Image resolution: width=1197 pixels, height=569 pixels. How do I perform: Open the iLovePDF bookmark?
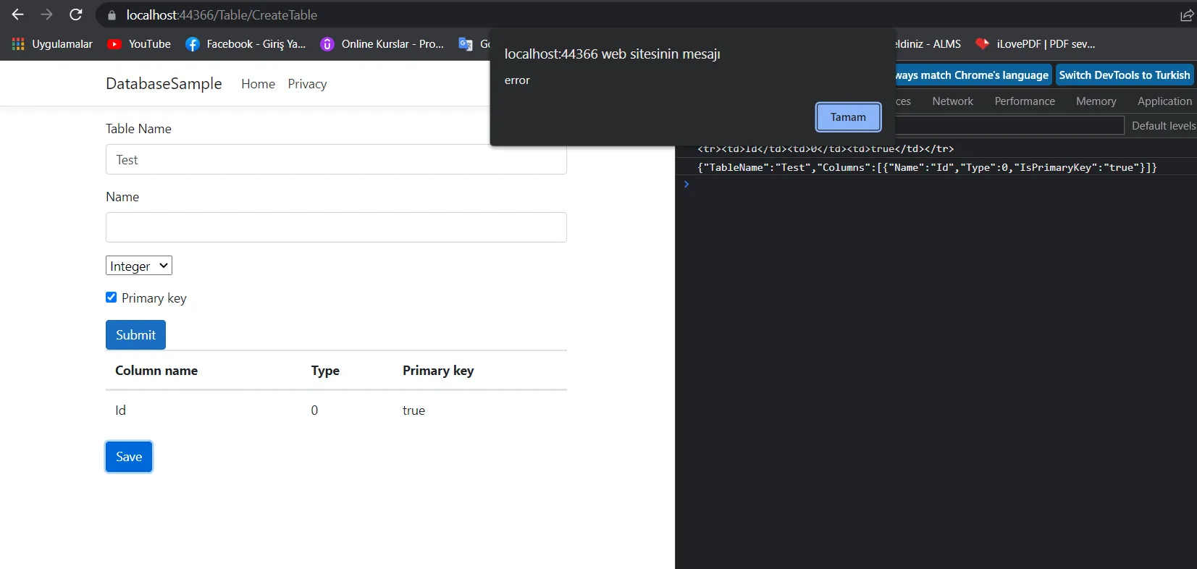[1035, 44]
